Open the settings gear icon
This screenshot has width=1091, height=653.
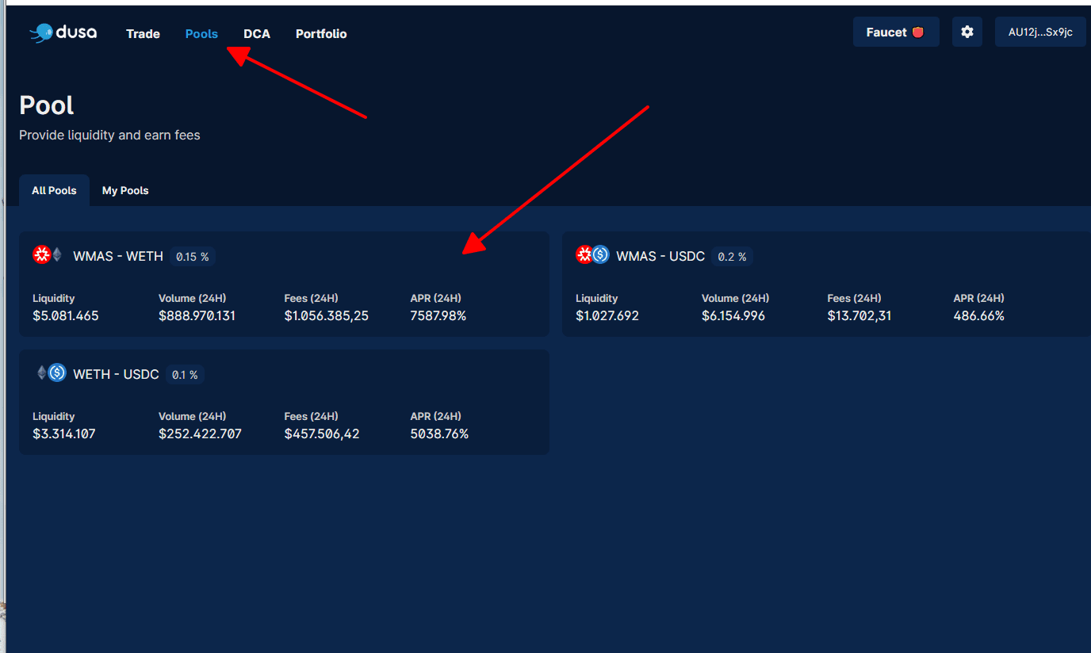pos(967,32)
